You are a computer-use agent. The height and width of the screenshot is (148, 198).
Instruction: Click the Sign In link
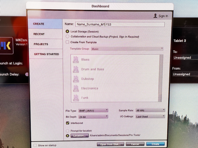click(163, 16)
